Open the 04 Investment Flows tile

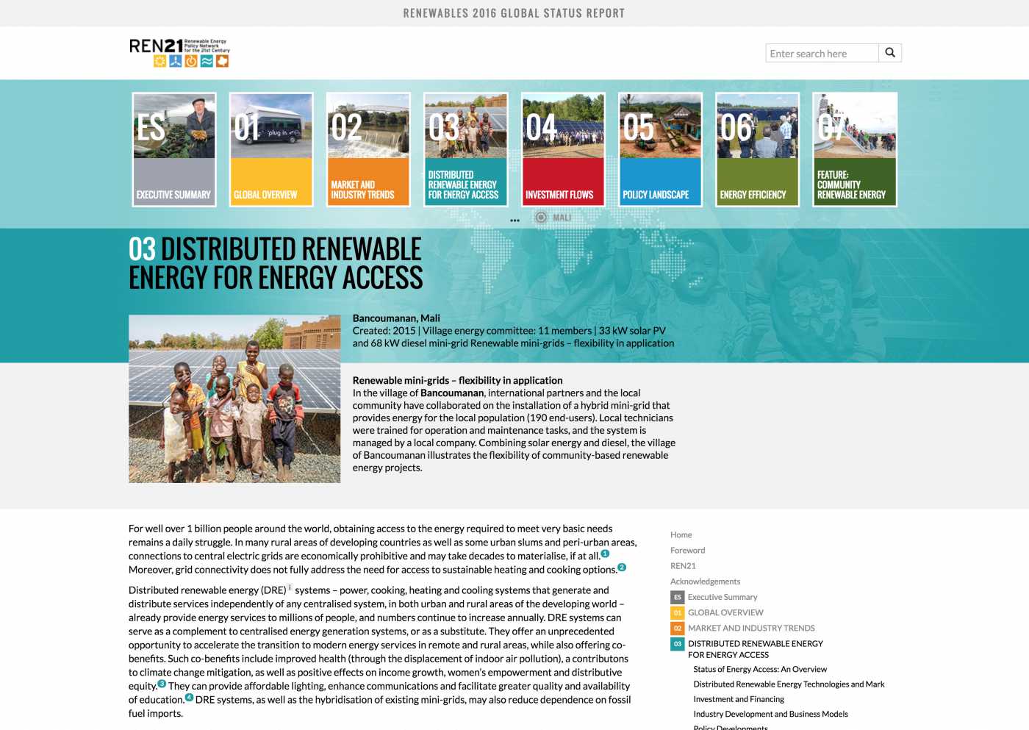(563, 149)
